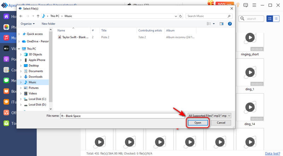Switch Apeaksoft to list view
Screen dimensions: 283x156
[276, 19]
